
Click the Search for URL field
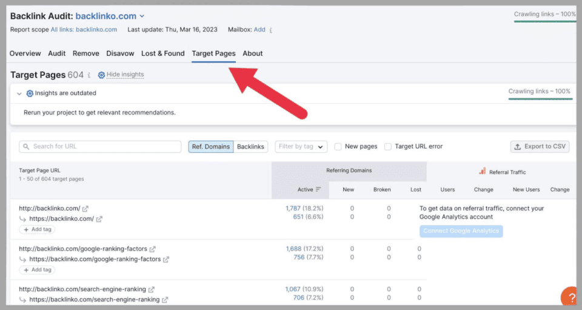point(100,147)
